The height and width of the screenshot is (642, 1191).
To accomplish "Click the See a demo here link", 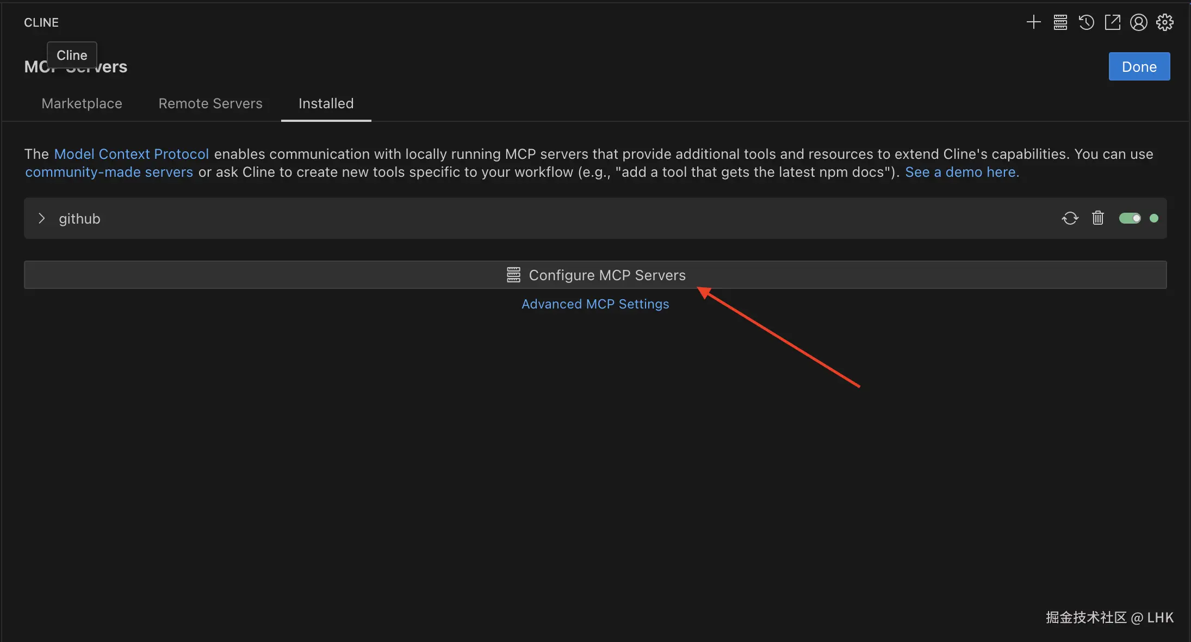I will click(962, 172).
